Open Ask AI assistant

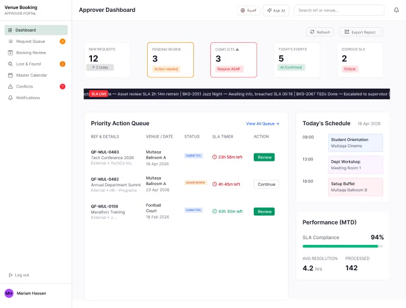[x=276, y=10]
